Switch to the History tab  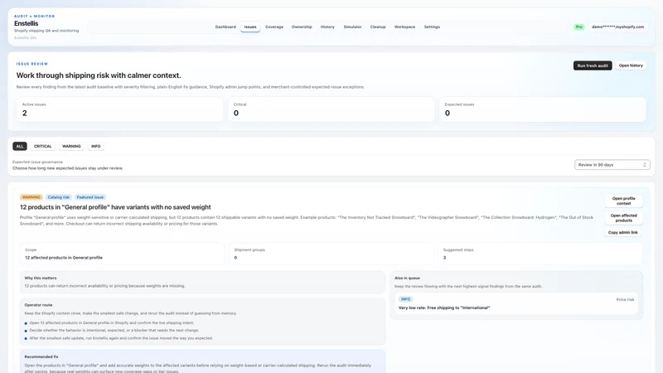click(327, 27)
